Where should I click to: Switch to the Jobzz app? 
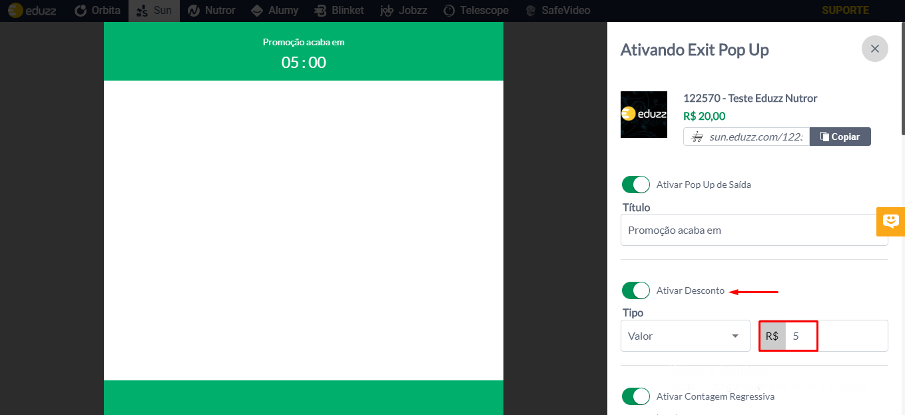point(404,11)
